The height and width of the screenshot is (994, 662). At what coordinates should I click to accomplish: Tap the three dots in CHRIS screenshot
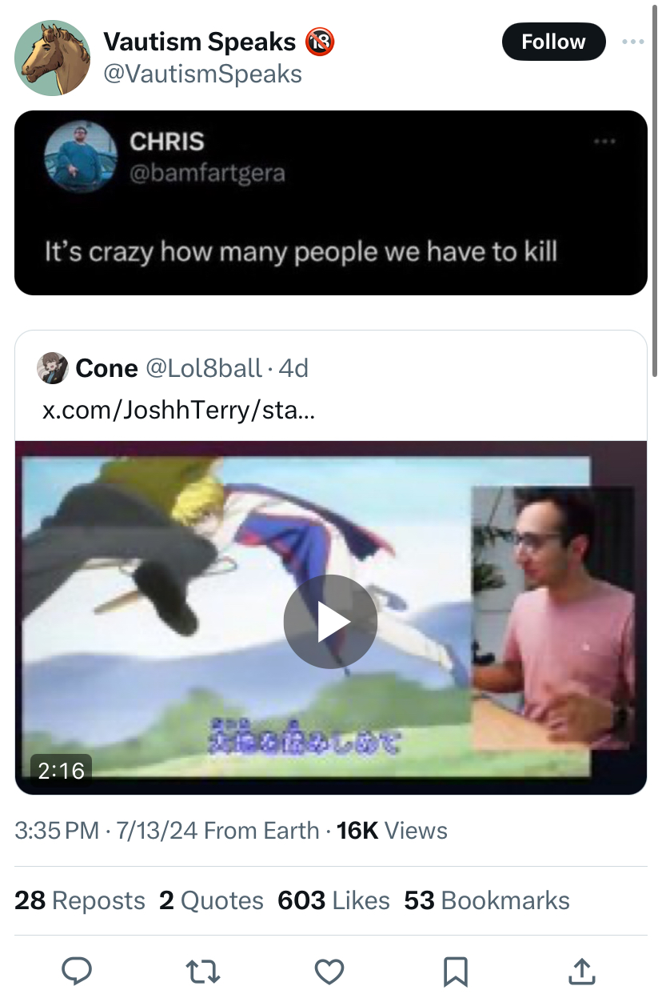604,142
